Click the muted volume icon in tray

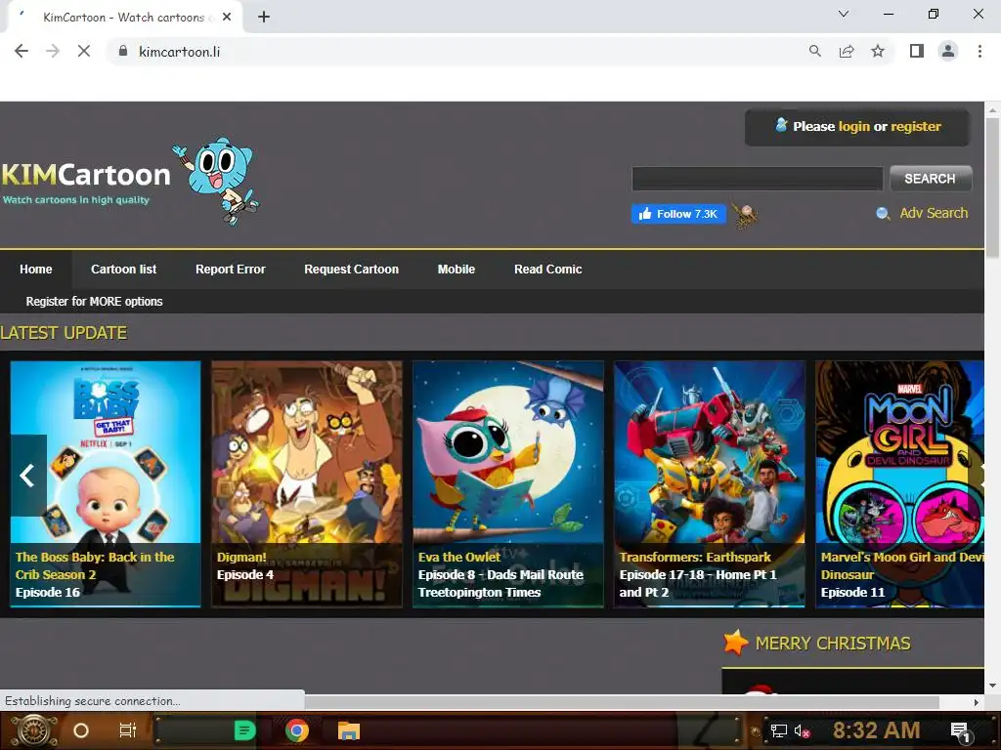click(x=802, y=730)
